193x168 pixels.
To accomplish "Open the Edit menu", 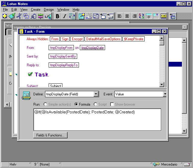I will pyautogui.click(x=14, y=10).
